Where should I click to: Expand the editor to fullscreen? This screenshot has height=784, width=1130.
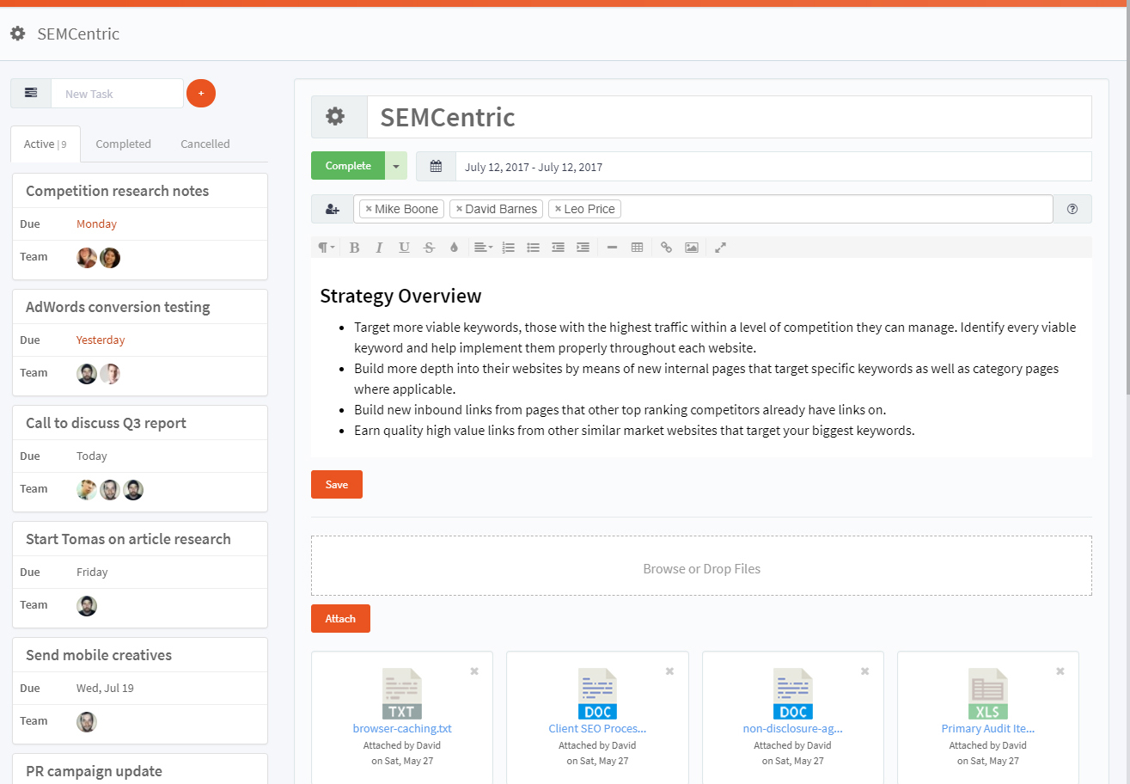[720, 248]
